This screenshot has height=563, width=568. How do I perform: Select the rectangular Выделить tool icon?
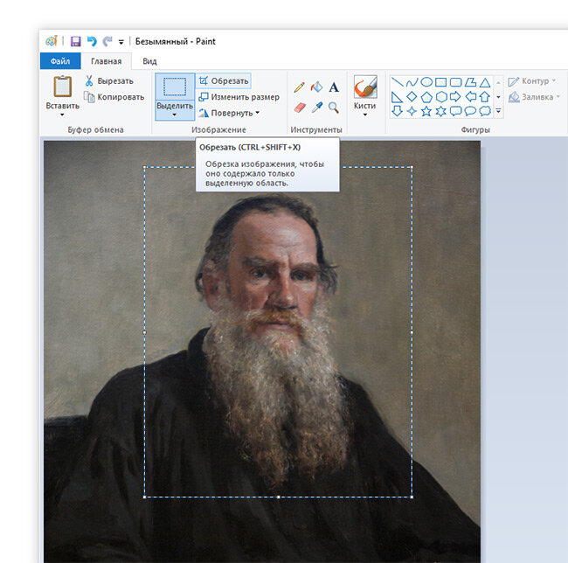pyautogui.click(x=175, y=87)
